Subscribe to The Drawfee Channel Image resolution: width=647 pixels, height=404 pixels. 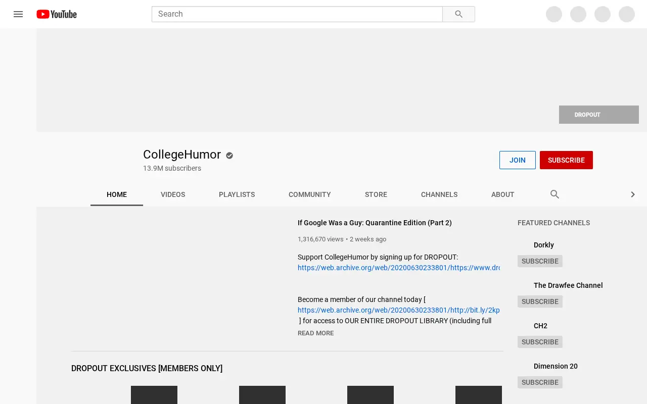(x=540, y=301)
